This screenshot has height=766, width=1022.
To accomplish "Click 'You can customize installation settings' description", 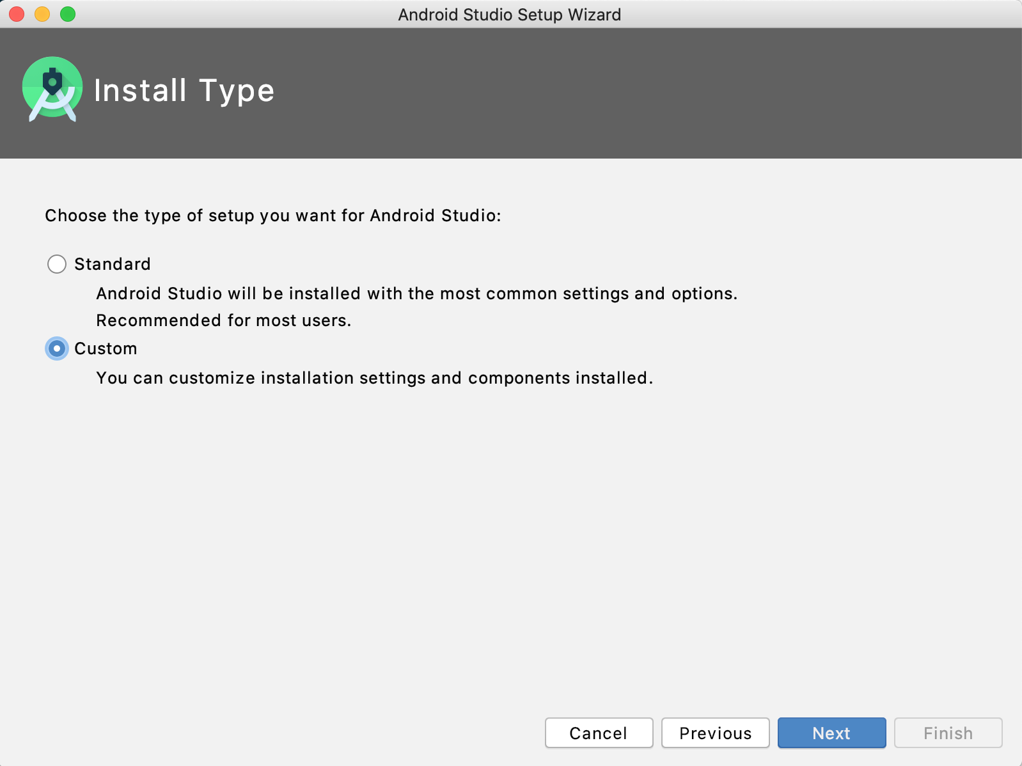I will (x=375, y=378).
